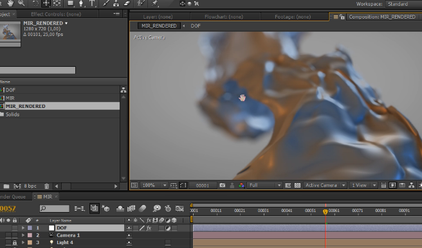The image size is (422, 248).
Task: Switch to the Flowchart (none) tab
Action: point(224,17)
